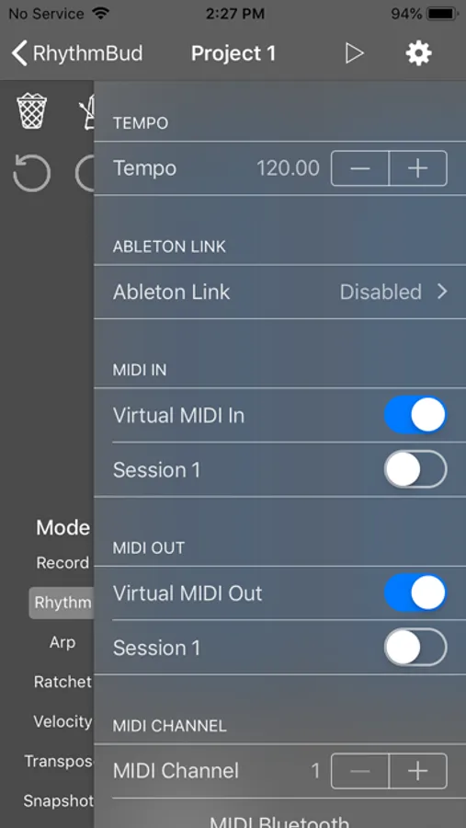Viewport: 466px width, 828px height.
Task: Enable Session 1 under MIDI Out
Action: pyautogui.click(x=415, y=647)
